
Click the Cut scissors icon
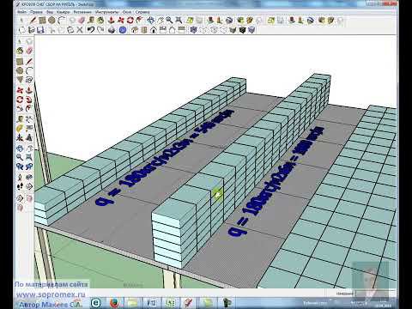click(x=51, y=30)
